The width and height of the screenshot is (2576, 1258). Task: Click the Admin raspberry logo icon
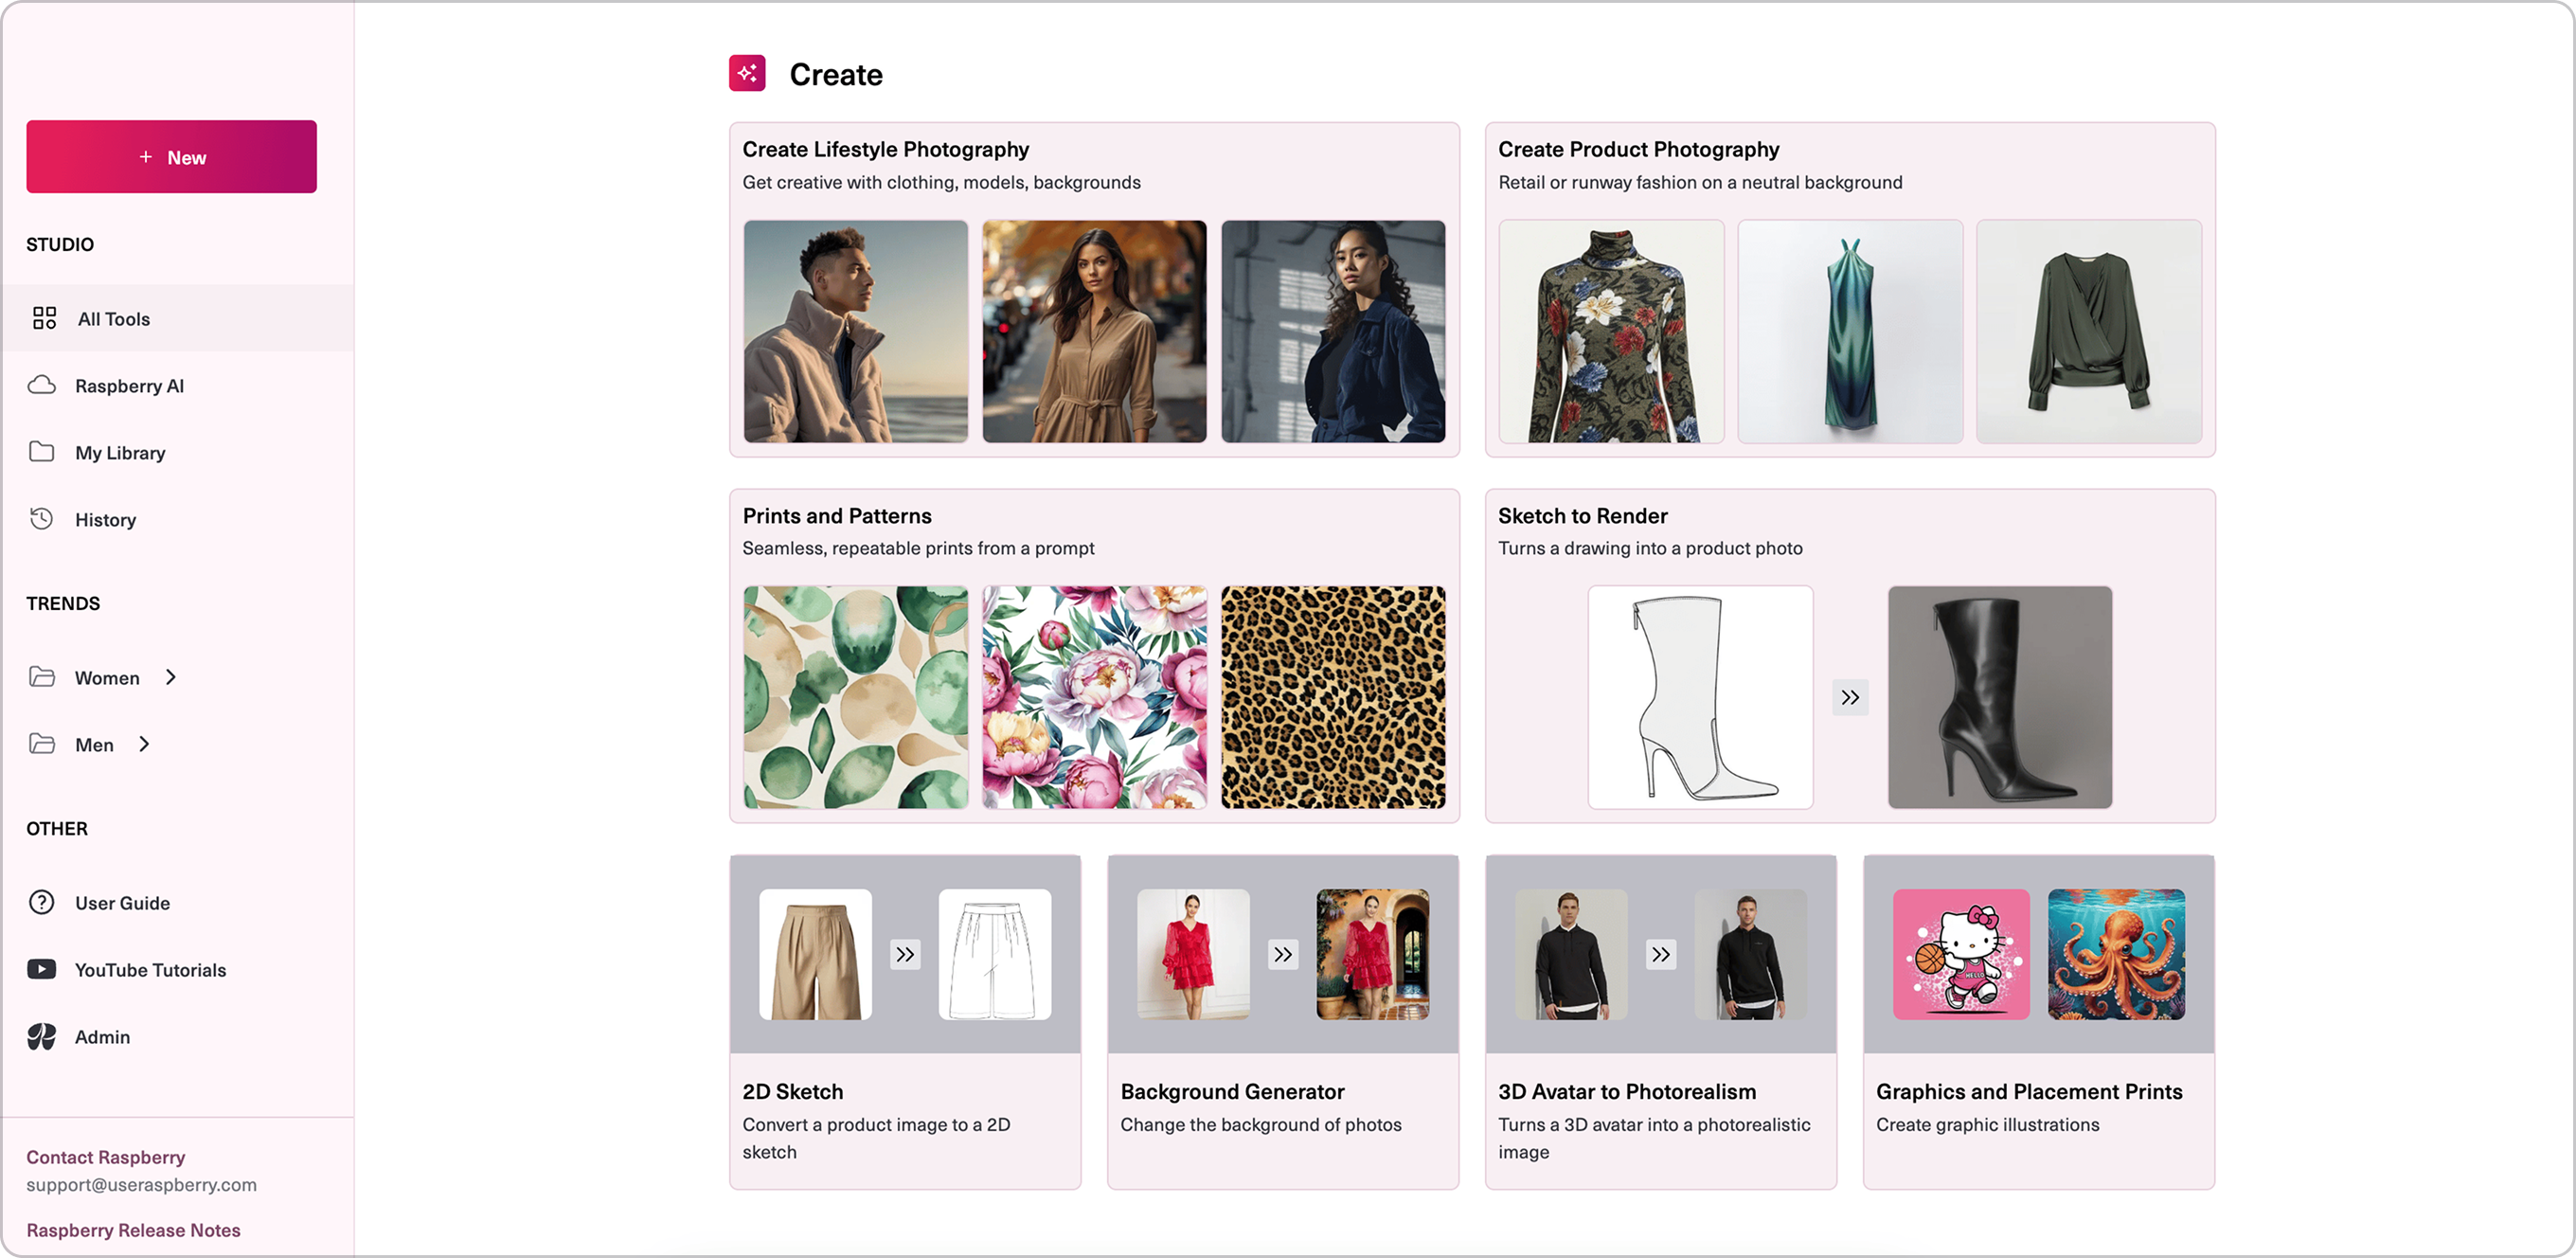pos(42,1036)
